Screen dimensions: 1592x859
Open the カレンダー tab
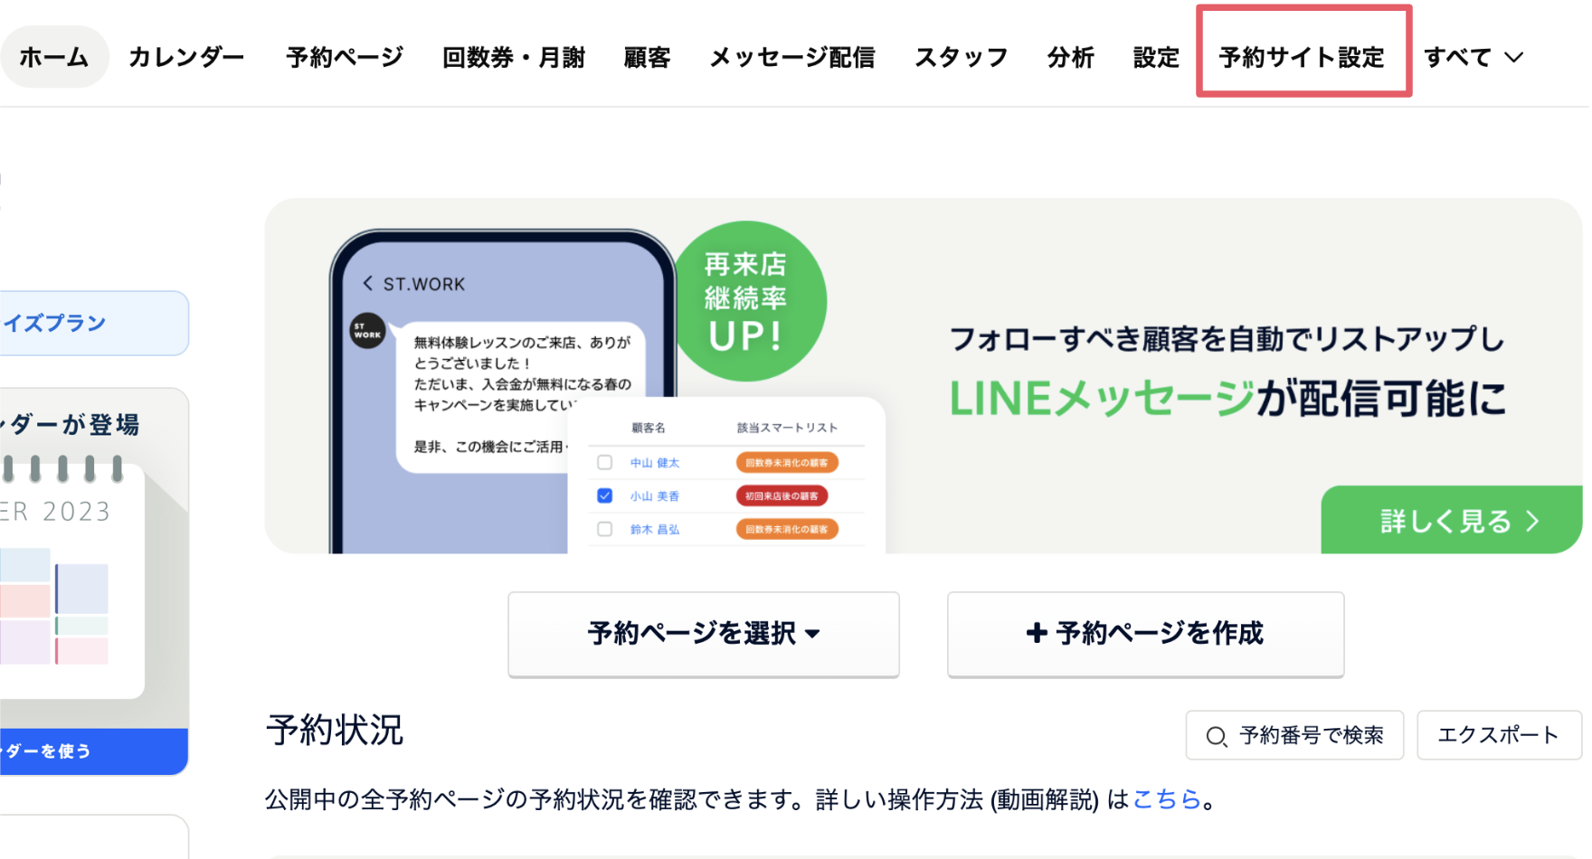pyautogui.click(x=186, y=58)
